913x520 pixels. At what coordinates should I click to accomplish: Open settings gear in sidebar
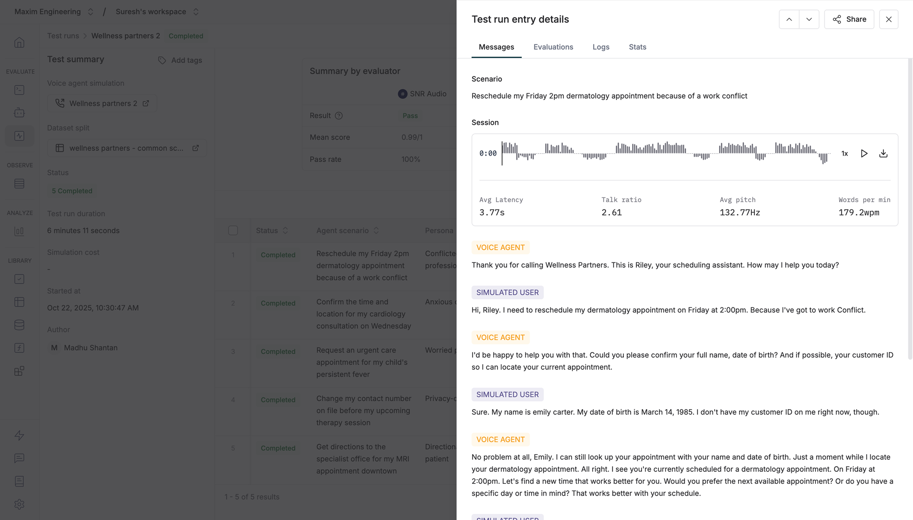click(19, 504)
